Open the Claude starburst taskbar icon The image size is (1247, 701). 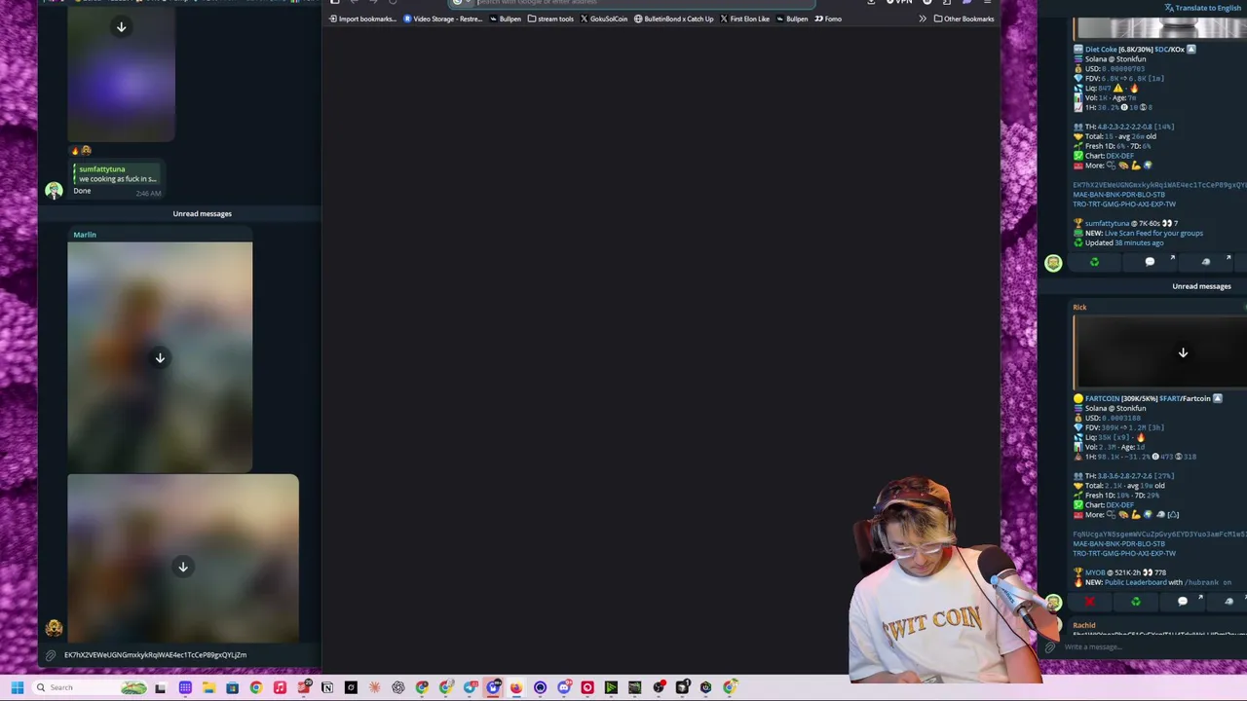(x=374, y=687)
